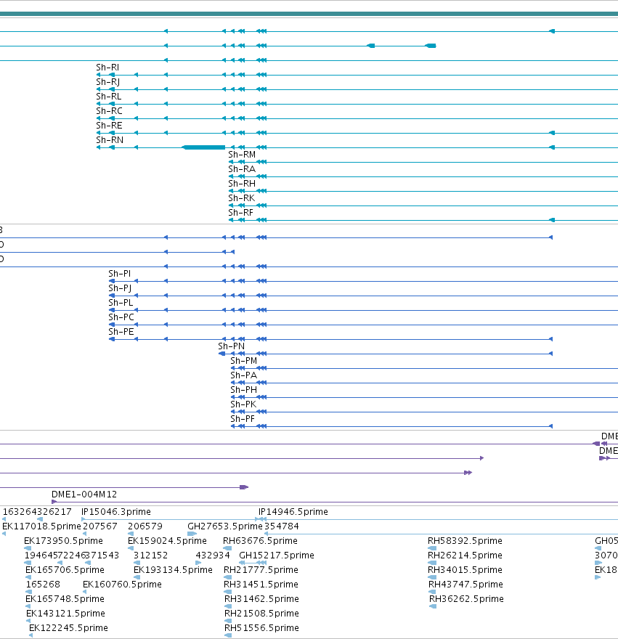The image size is (618, 639).
Task: Select the EK122245.5prime label
Action: click(x=68, y=628)
